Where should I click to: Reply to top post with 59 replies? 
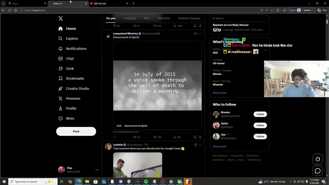point(116,26)
